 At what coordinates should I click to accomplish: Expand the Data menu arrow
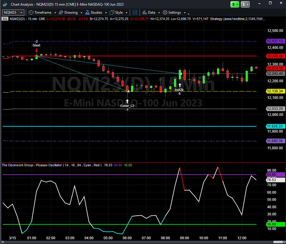pos(159,13)
